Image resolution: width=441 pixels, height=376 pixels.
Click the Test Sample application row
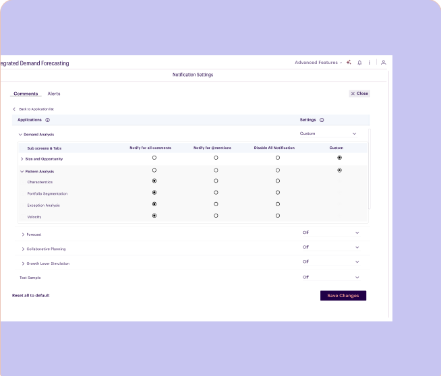(x=192, y=278)
